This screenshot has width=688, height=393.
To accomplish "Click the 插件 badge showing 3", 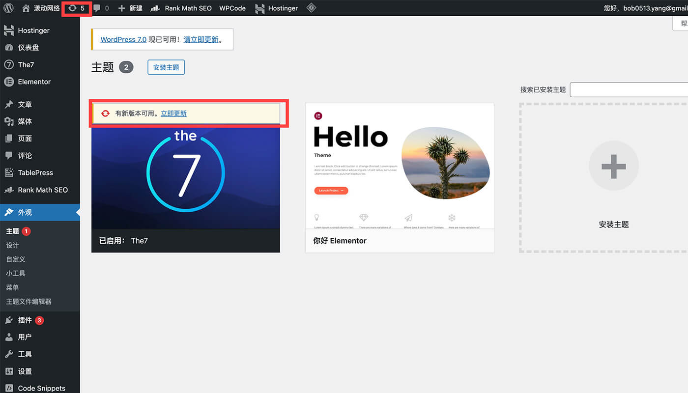I will pyautogui.click(x=39, y=320).
